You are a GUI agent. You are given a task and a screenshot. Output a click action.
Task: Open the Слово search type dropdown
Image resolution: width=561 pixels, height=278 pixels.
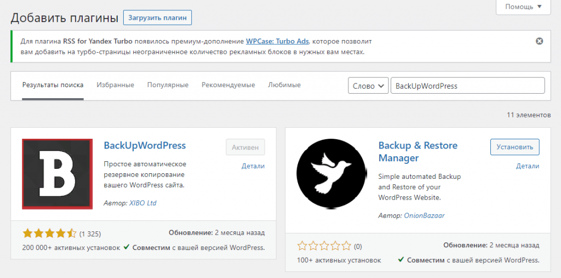pos(368,86)
